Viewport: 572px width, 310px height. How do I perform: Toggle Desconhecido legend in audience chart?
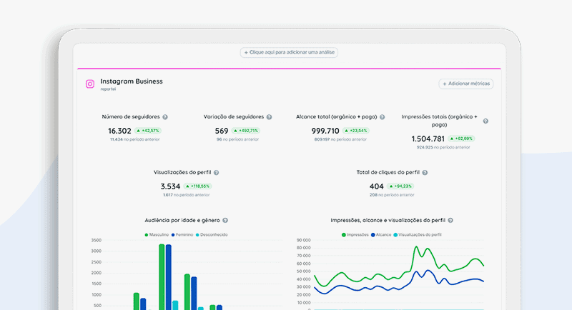tap(212, 235)
